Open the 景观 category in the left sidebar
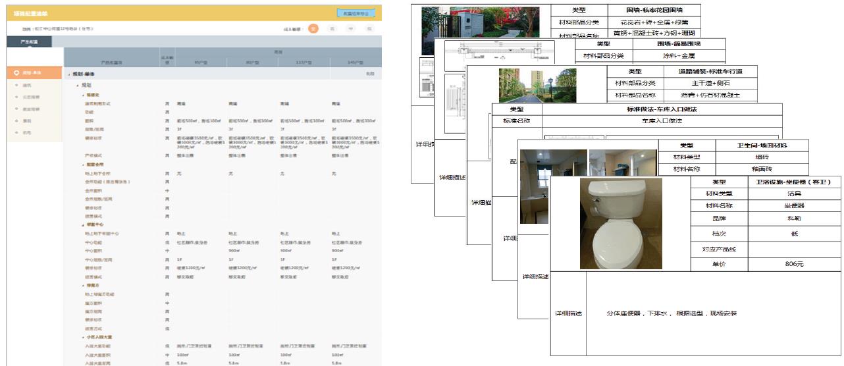This screenshot has height=366, width=844. (27, 120)
